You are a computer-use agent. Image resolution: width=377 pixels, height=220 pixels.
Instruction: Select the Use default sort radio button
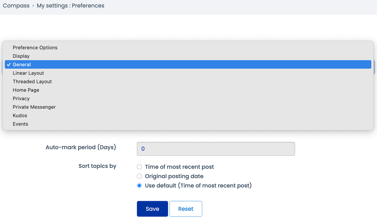(140, 186)
